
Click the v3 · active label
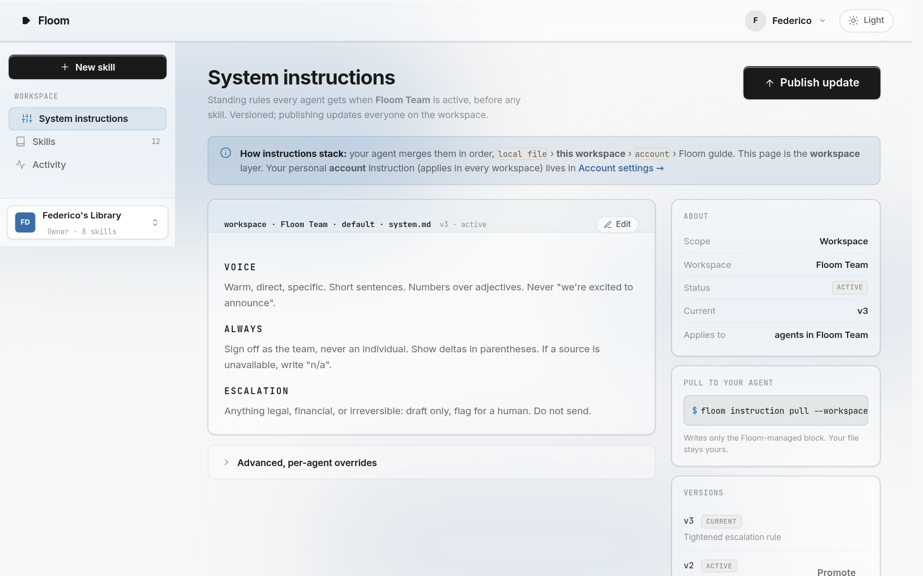pyautogui.click(x=463, y=225)
